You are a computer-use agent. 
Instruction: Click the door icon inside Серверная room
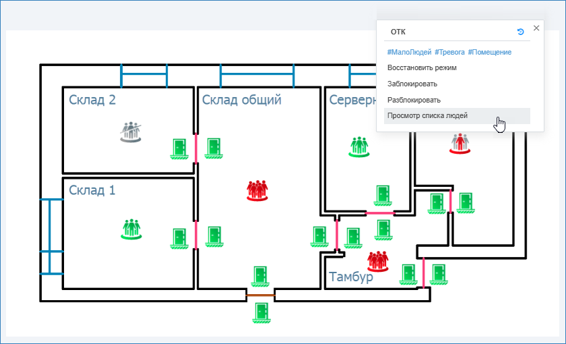pyautogui.click(x=383, y=194)
